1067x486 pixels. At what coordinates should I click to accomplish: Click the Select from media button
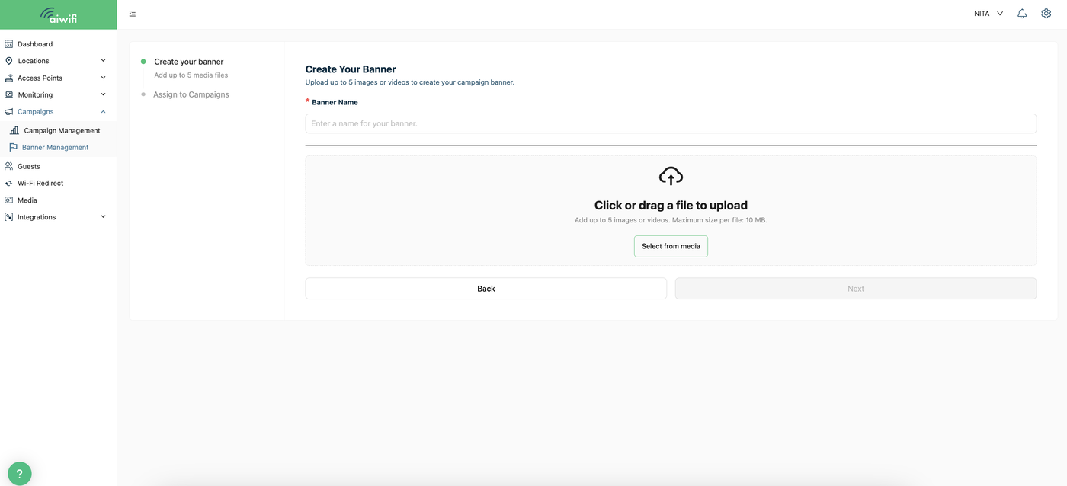click(x=671, y=246)
